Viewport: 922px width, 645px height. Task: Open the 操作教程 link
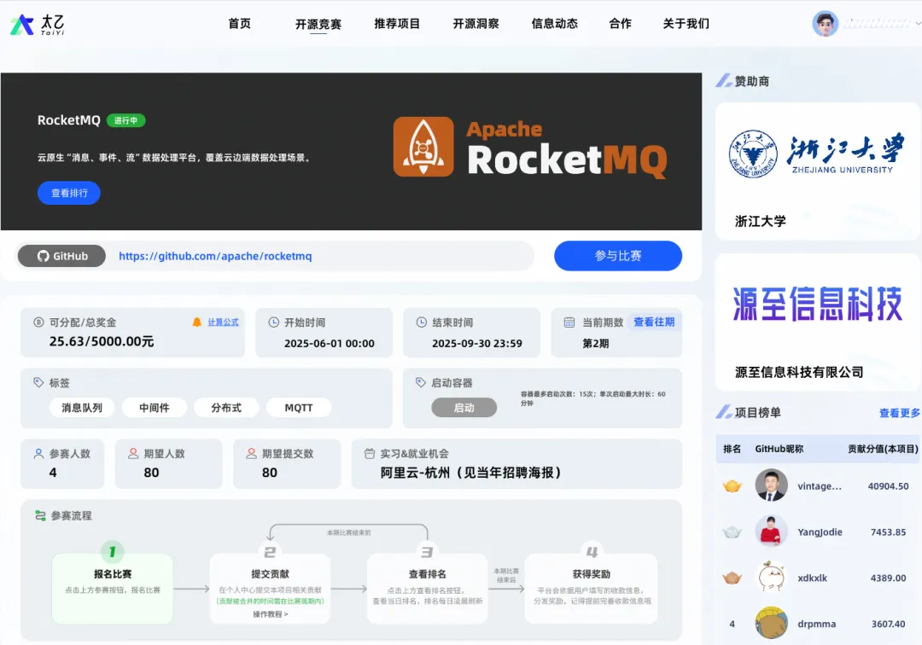pyautogui.click(x=271, y=614)
